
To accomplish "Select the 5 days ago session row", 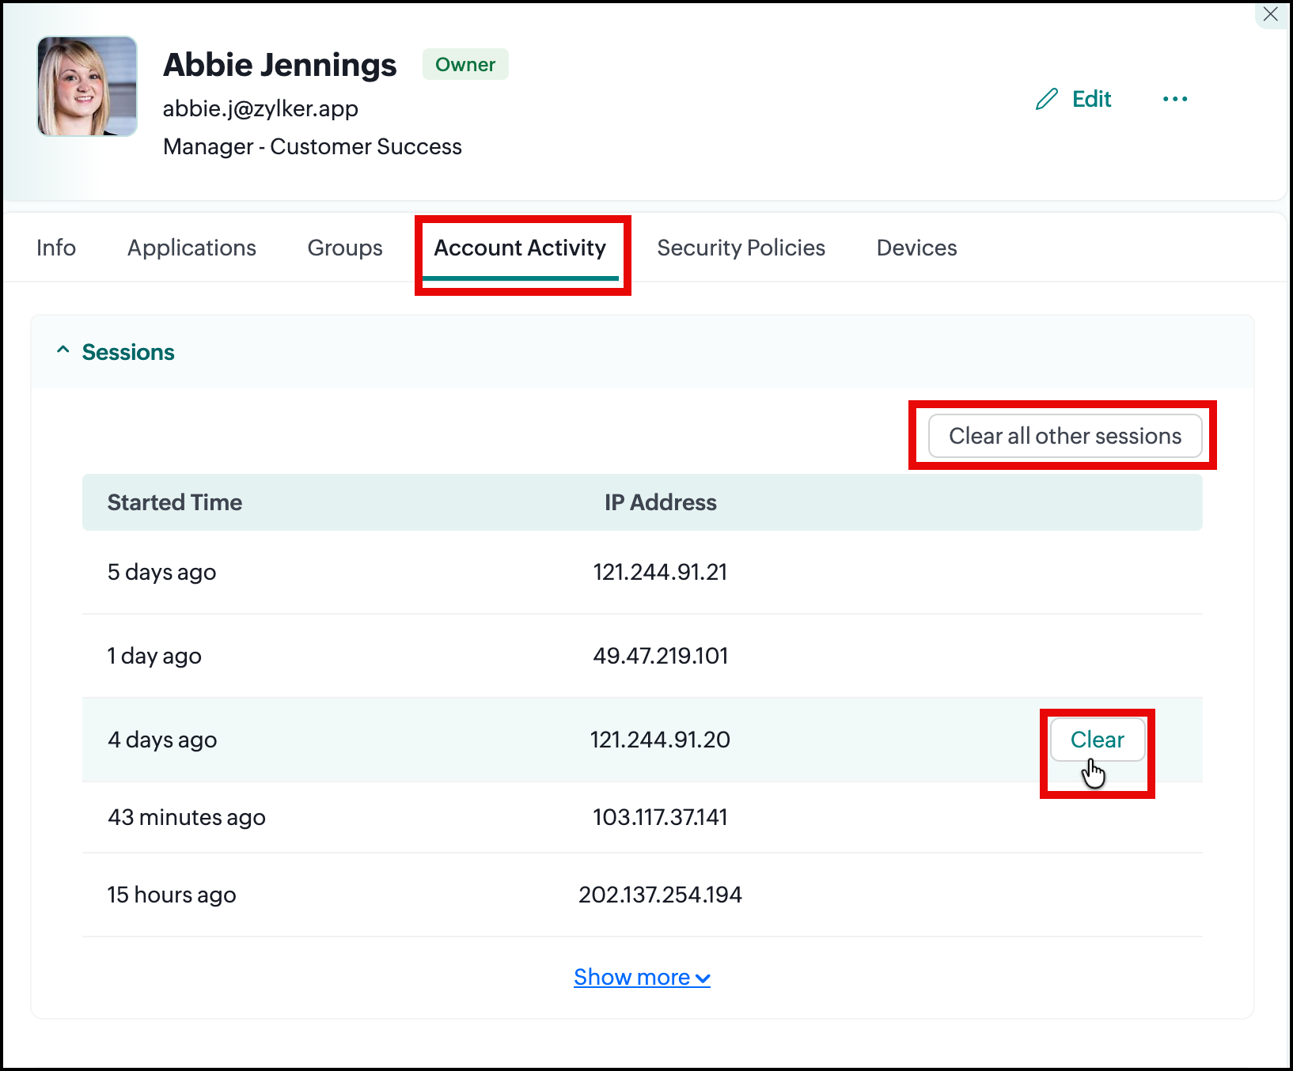I will (x=642, y=572).
